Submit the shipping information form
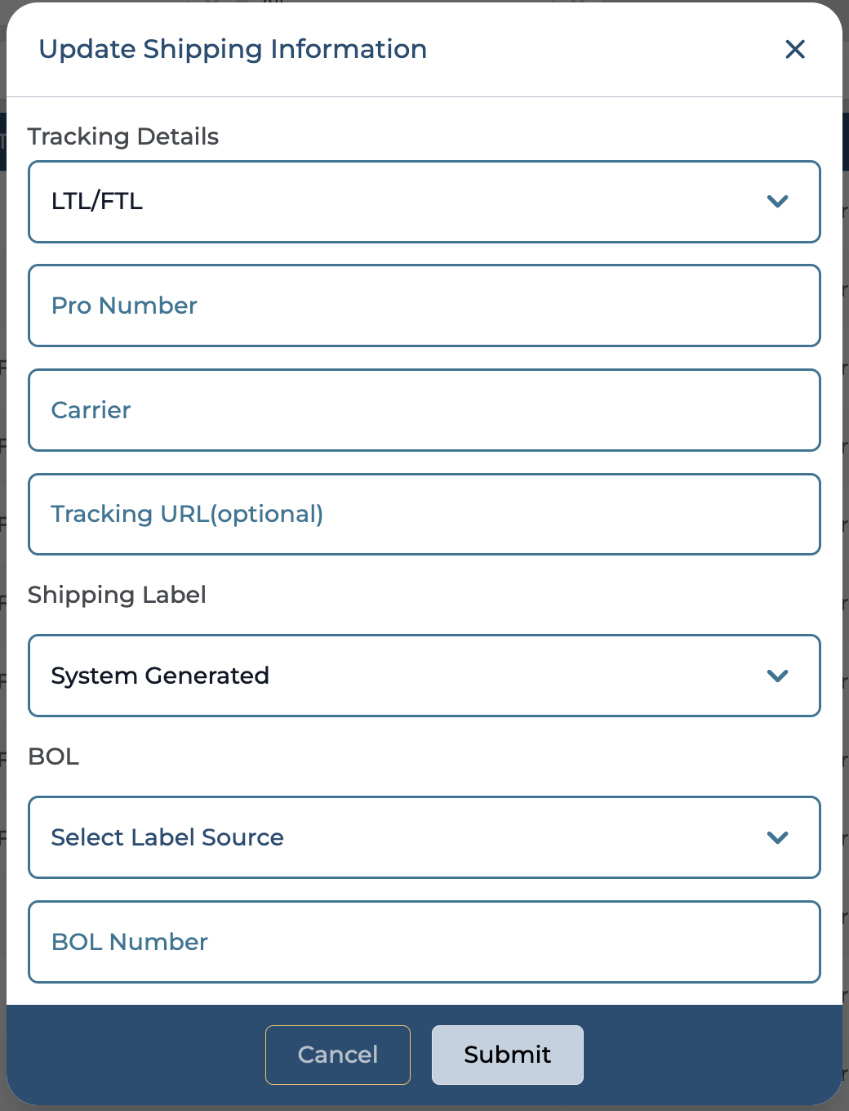Image resolution: width=849 pixels, height=1111 pixels. point(507,1055)
